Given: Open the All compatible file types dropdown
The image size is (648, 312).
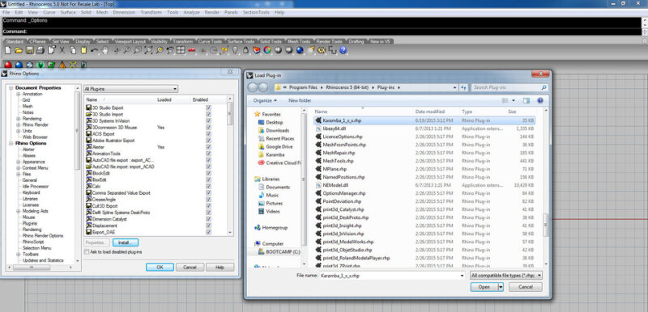Looking at the screenshot, I should (506, 276).
